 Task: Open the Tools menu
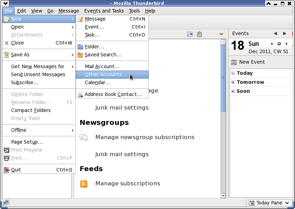pyautogui.click(x=134, y=11)
